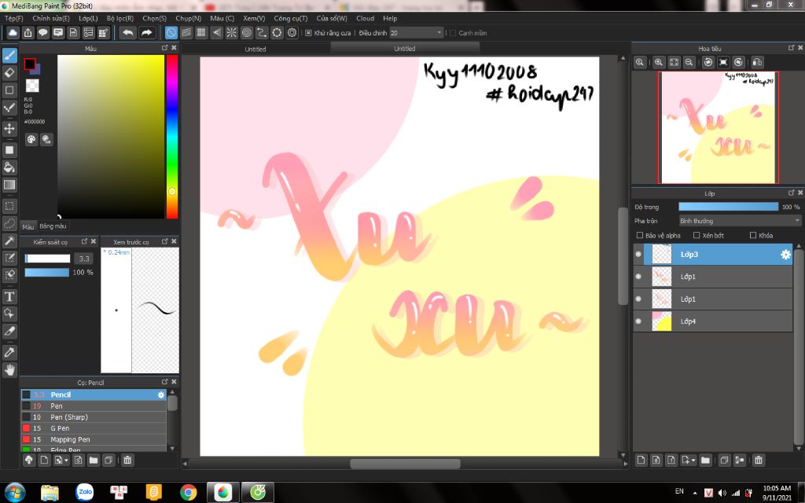Select the Pen (Sharp) brush

point(94,417)
